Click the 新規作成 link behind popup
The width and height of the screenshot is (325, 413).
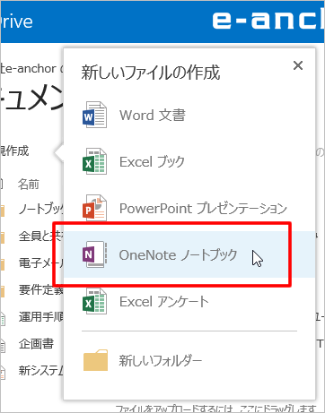click(x=14, y=151)
